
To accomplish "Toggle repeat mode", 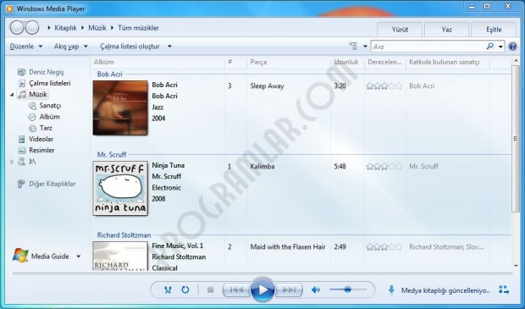I will coord(185,290).
